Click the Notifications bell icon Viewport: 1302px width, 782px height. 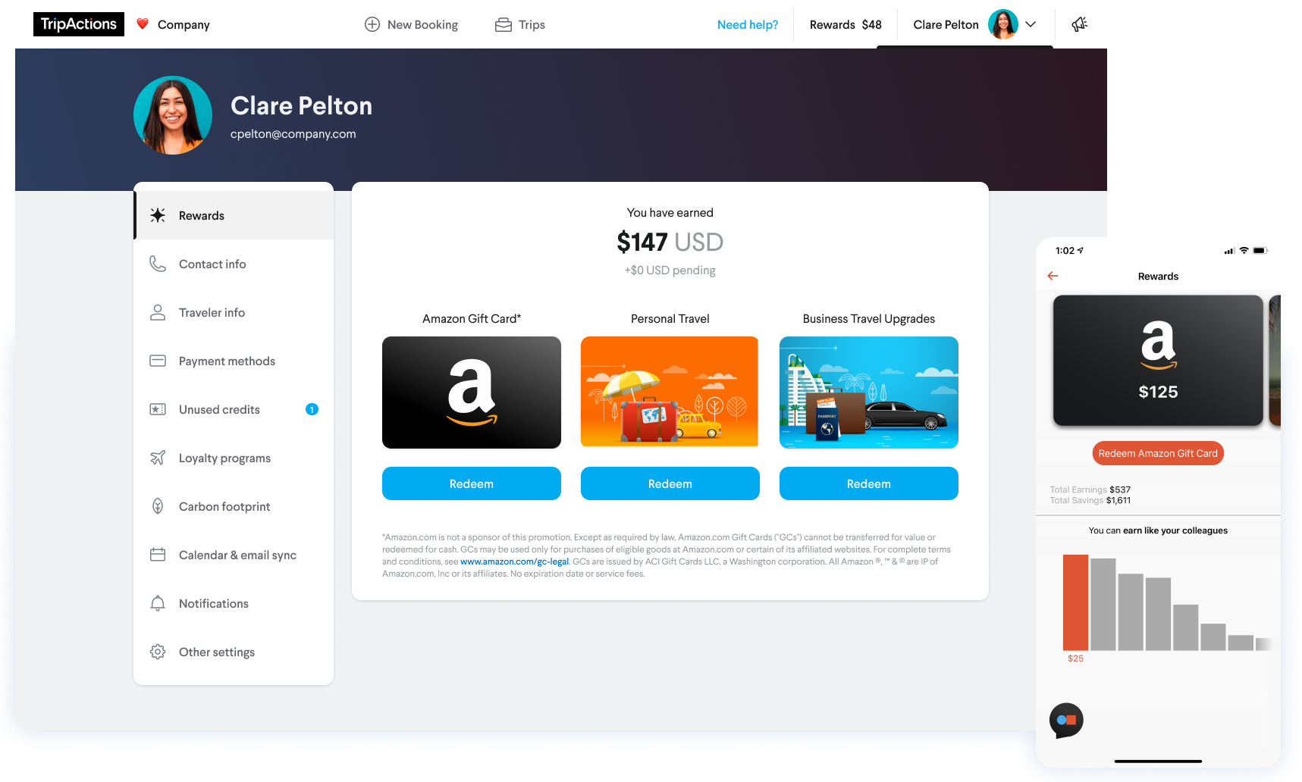(158, 603)
